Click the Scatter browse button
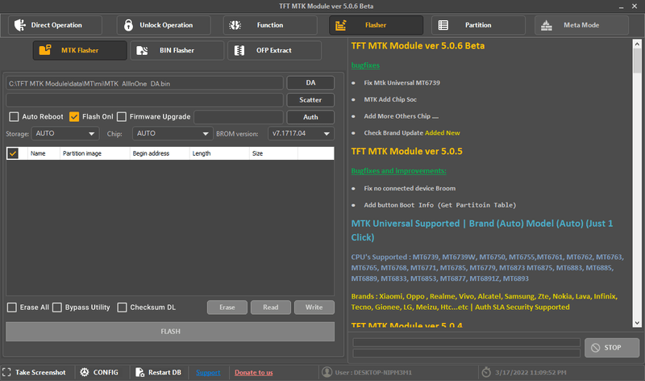This screenshot has height=381, width=645. point(310,99)
